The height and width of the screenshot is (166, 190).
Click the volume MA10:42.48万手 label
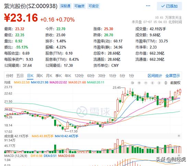[67, 136]
